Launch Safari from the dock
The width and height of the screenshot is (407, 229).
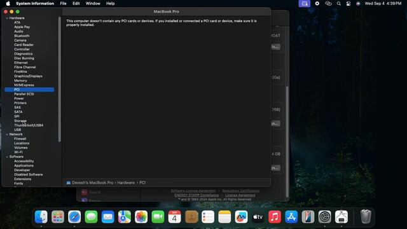74,216
